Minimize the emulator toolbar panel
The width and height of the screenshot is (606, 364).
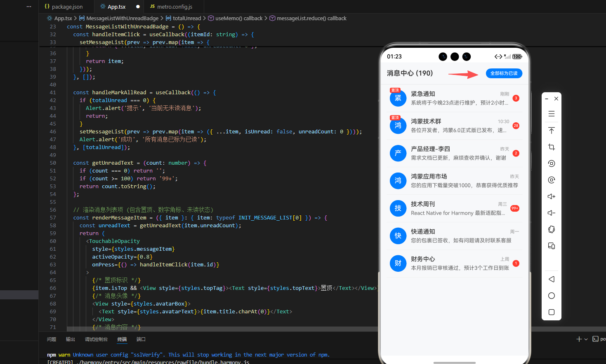pos(547,99)
